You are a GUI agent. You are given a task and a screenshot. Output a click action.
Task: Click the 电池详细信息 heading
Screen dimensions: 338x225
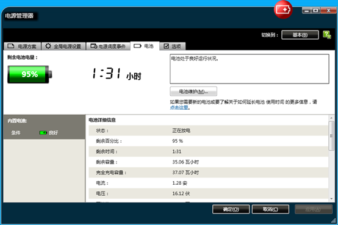point(102,120)
